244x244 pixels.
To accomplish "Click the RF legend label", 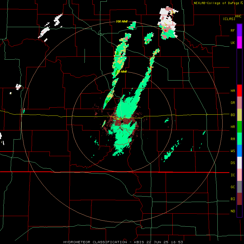I will coord(233,30).
